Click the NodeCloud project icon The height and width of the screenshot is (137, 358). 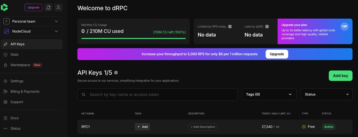pos(6,31)
